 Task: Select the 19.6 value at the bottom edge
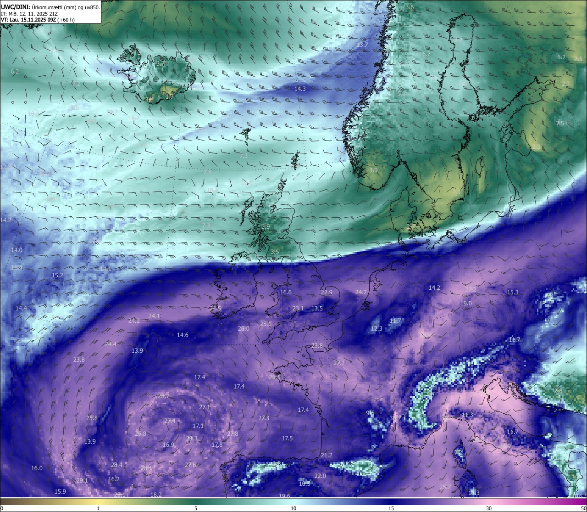point(284,496)
